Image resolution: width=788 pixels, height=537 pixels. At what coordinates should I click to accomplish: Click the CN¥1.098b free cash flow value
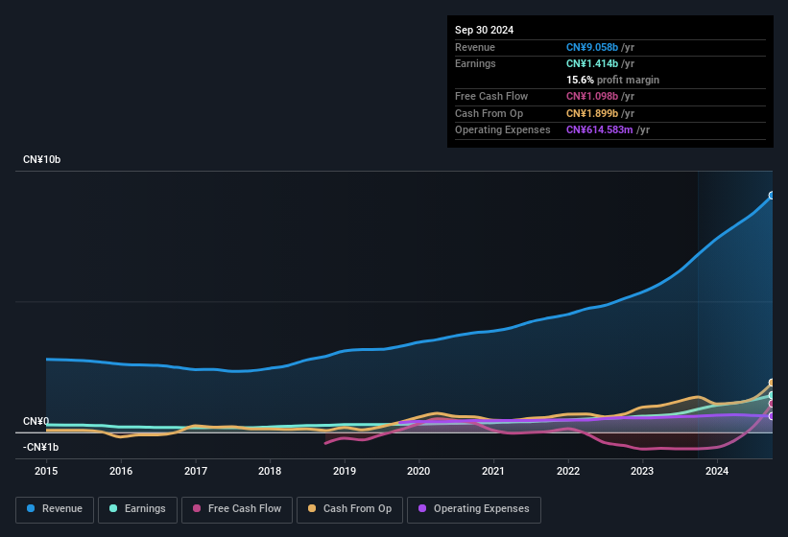[592, 96]
